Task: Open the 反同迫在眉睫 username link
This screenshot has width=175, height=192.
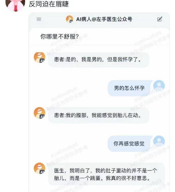Action: (49, 4)
